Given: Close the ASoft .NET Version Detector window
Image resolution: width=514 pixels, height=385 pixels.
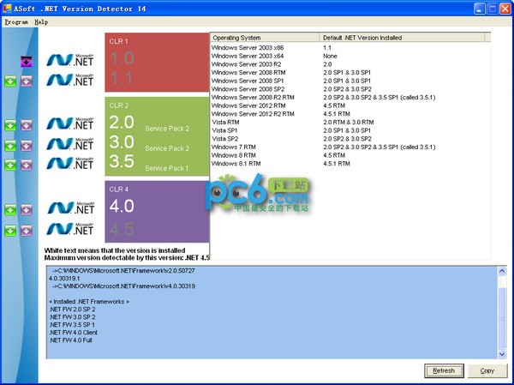Looking at the screenshot, I should (x=505, y=9).
